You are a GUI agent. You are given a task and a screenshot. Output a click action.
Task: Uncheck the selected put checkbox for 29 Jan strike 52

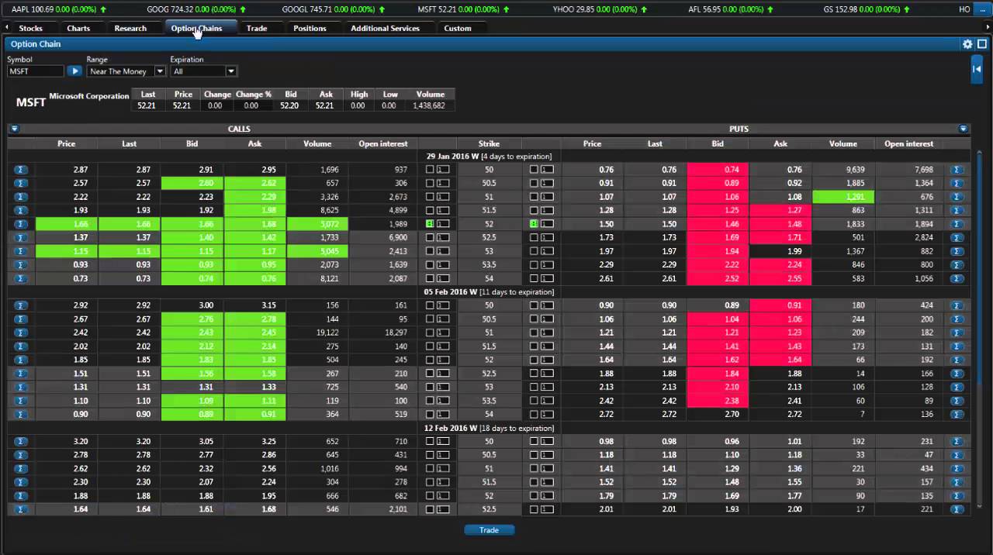pos(534,224)
